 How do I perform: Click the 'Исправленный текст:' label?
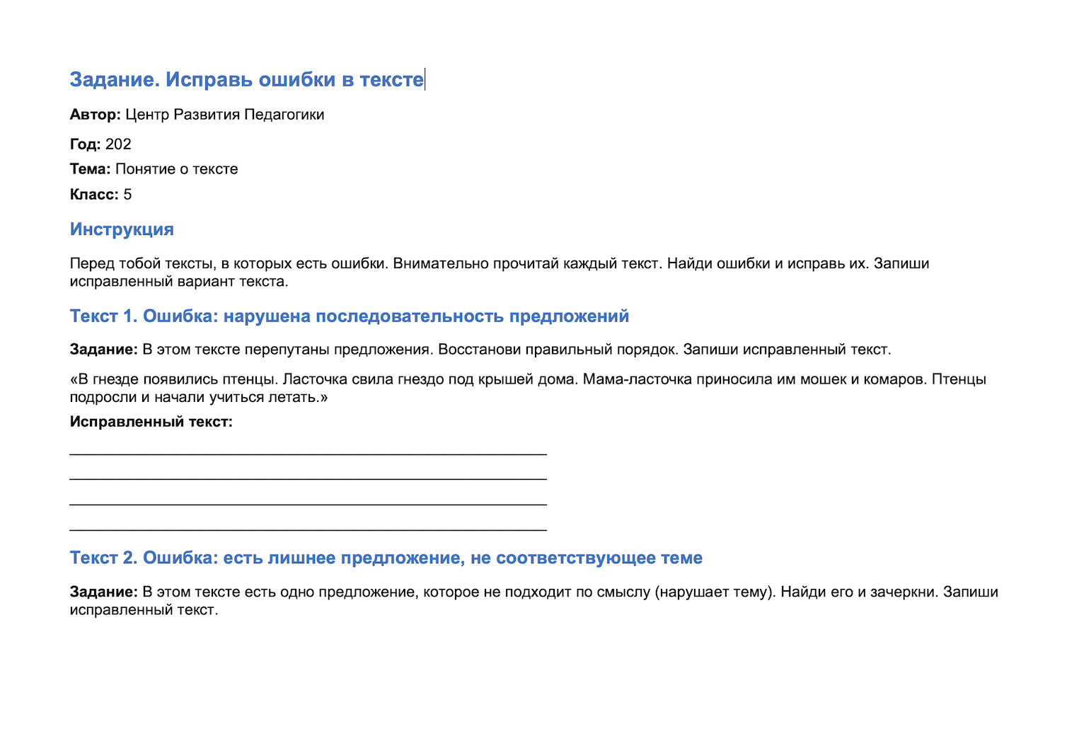click(151, 422)
